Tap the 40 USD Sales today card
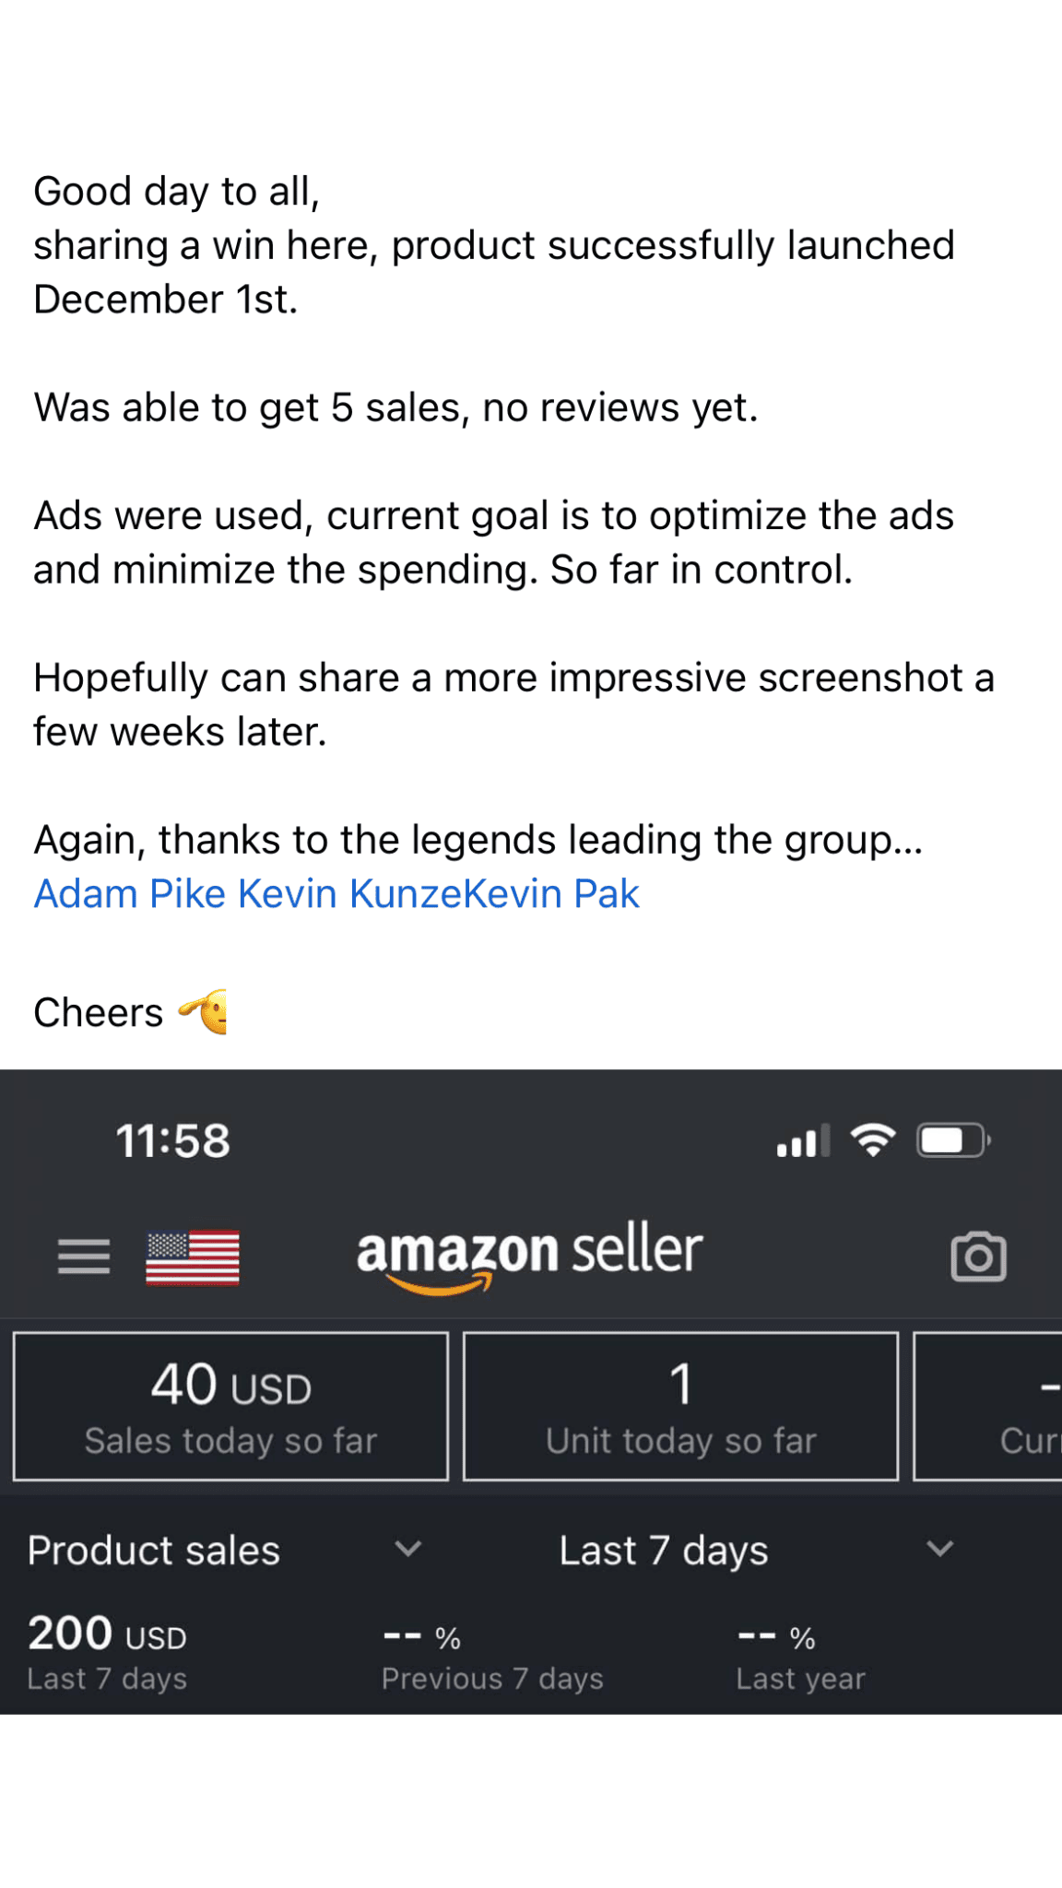 (x=230, y=1407)
